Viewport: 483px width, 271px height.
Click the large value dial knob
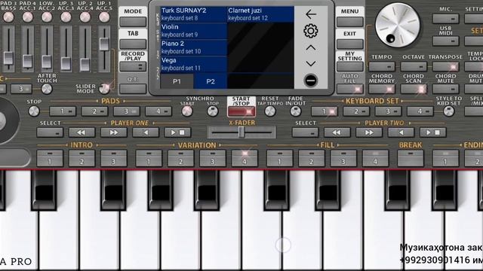pos(398,25)
